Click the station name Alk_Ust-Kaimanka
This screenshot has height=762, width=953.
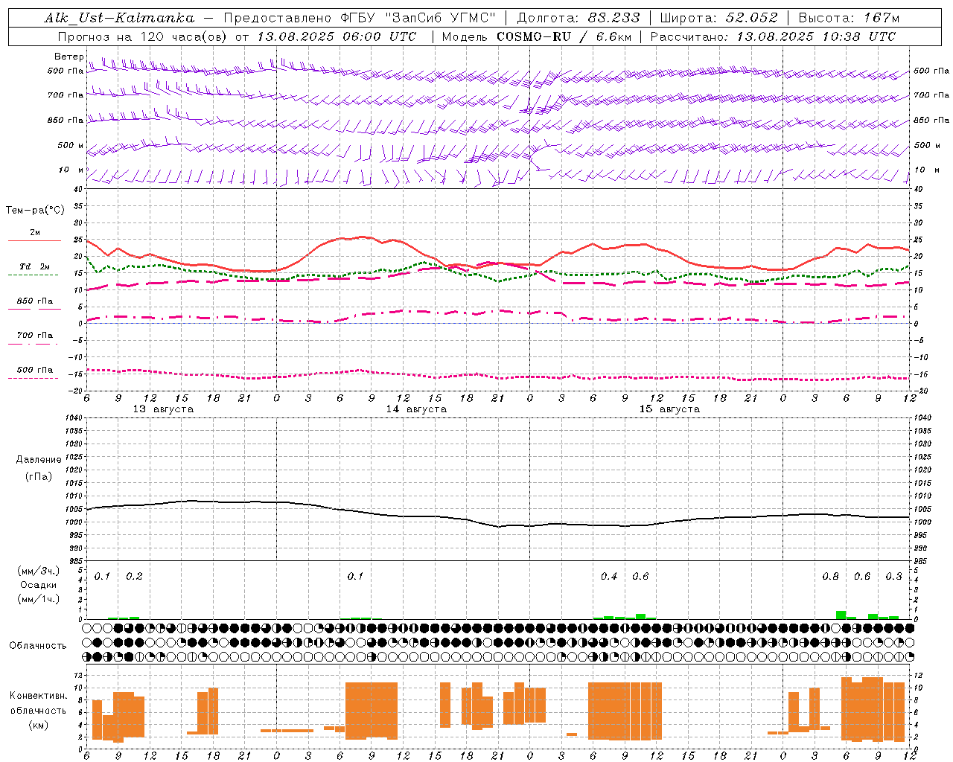point(119,18)
